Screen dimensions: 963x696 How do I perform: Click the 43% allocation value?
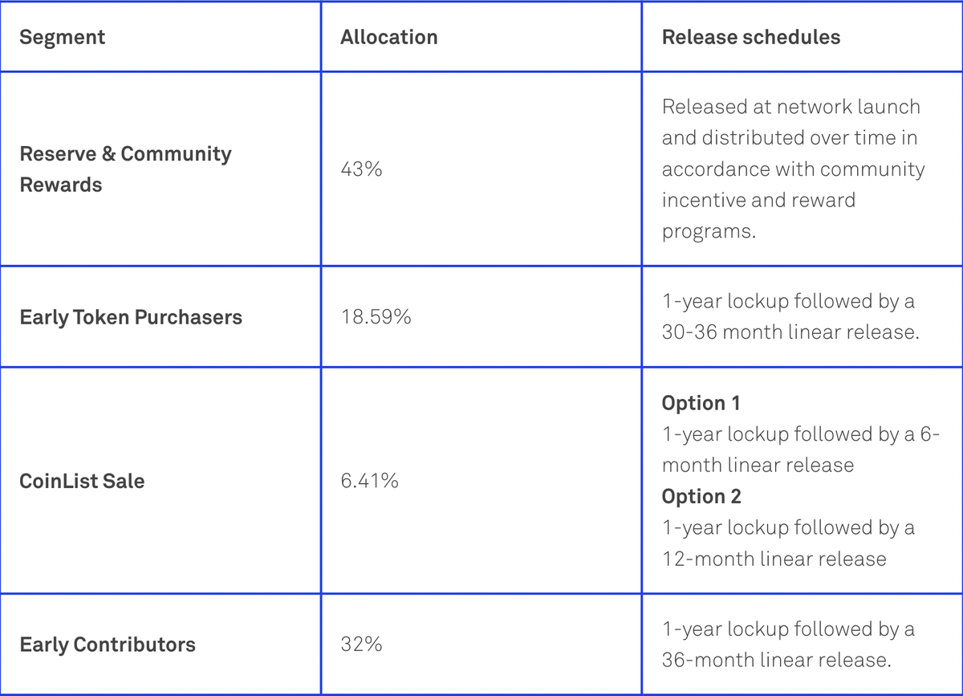coord(361,169)
